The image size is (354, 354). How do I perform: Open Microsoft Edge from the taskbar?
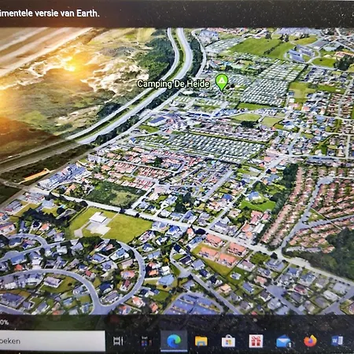(x=174, y=341)
